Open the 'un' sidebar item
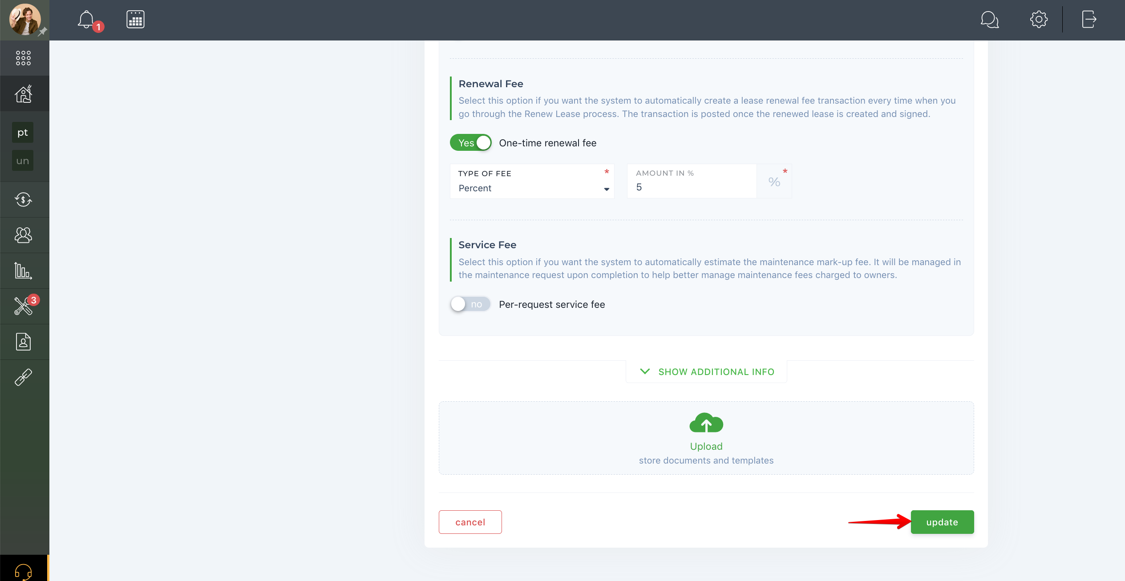 coord(23,161)
